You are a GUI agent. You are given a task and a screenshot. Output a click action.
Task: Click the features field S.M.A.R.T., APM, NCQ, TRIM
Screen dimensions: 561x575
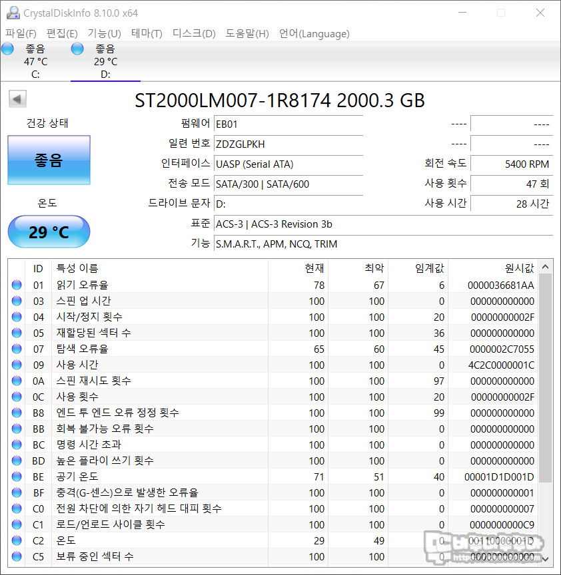click(x=383, y=244)
